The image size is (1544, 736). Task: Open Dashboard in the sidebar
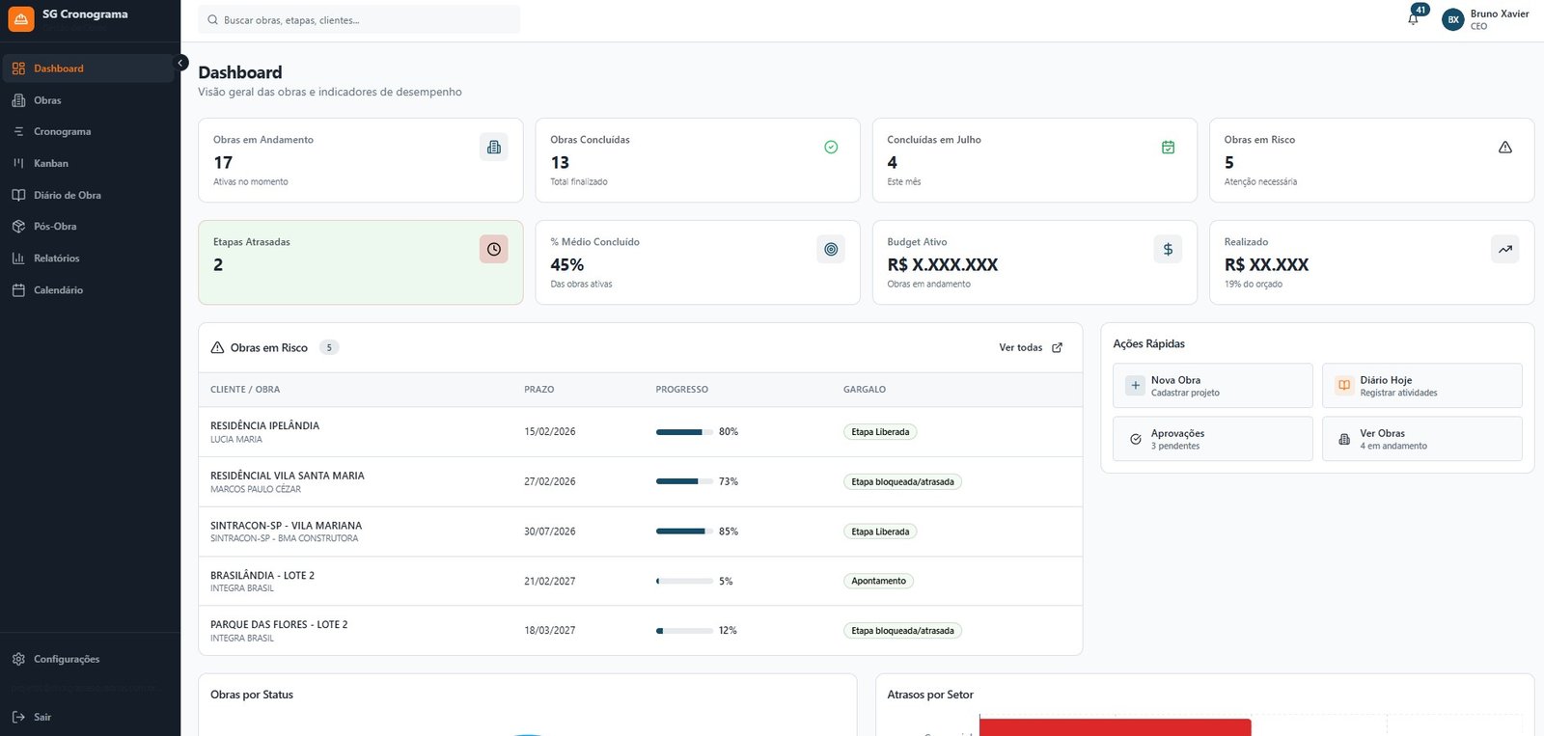pos(89,68)
